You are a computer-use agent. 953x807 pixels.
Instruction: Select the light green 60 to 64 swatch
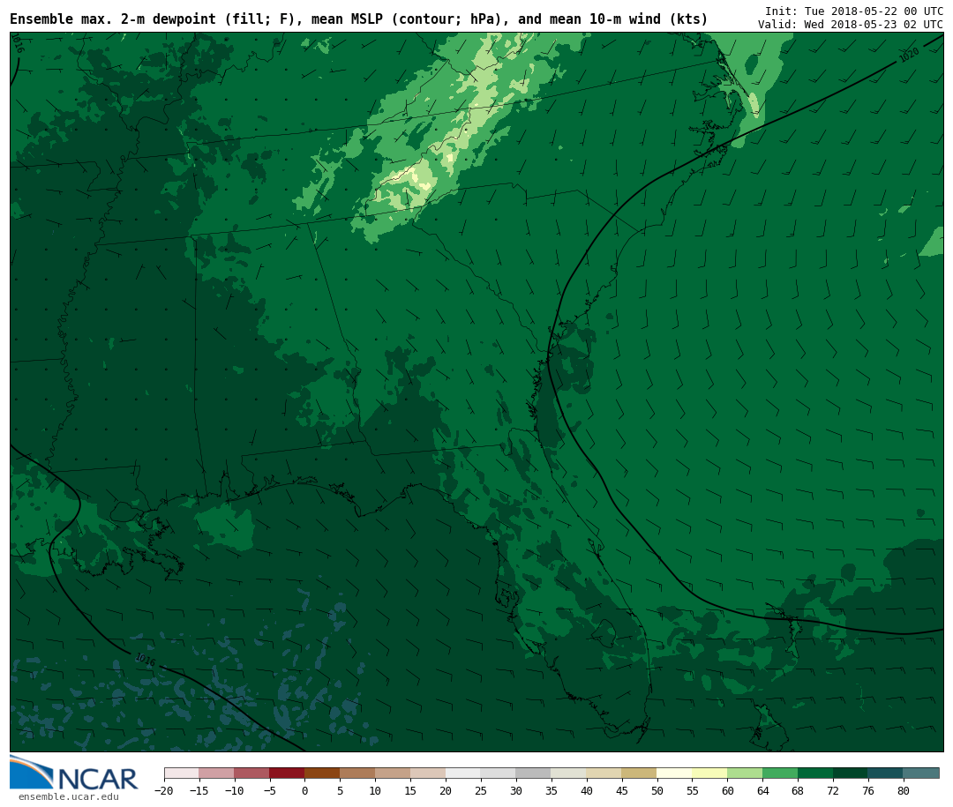tap(745, 773)
